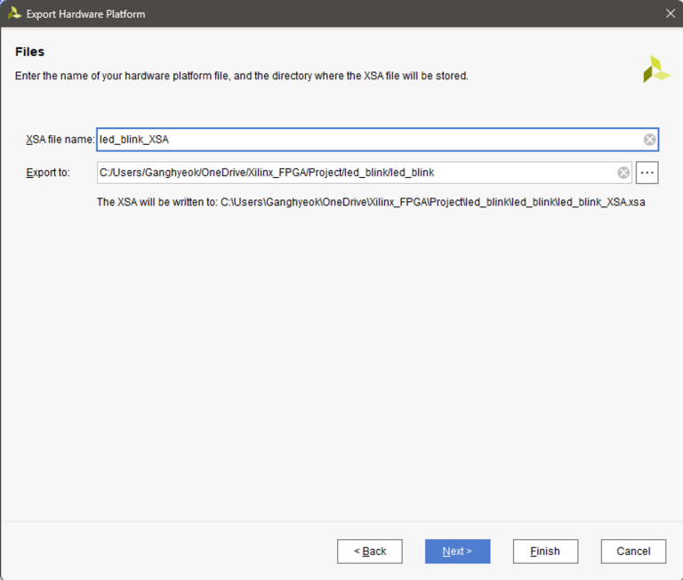This screenshot has height=580, width=683.
Task: Click into the Export to path input
Action: (364, 173)
